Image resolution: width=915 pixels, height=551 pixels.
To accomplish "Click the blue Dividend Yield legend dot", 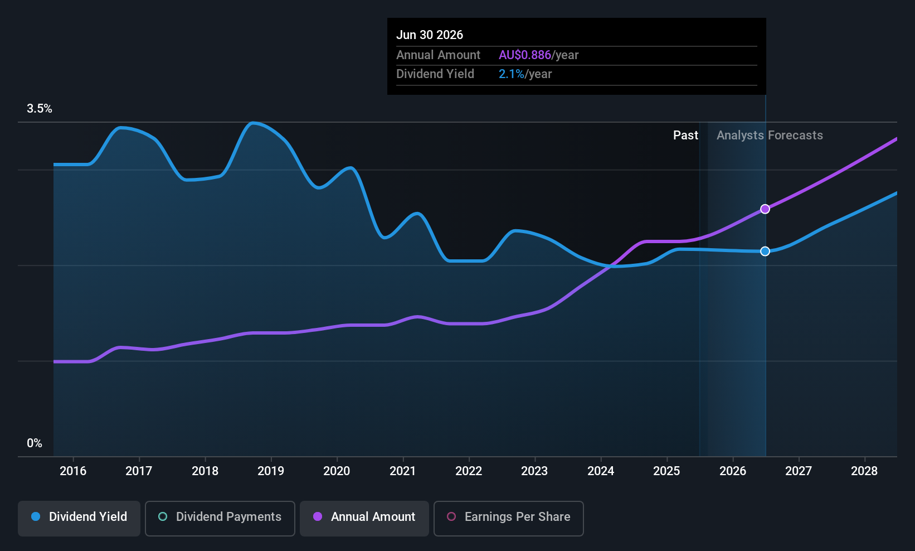I will click(x=36, y=517).
